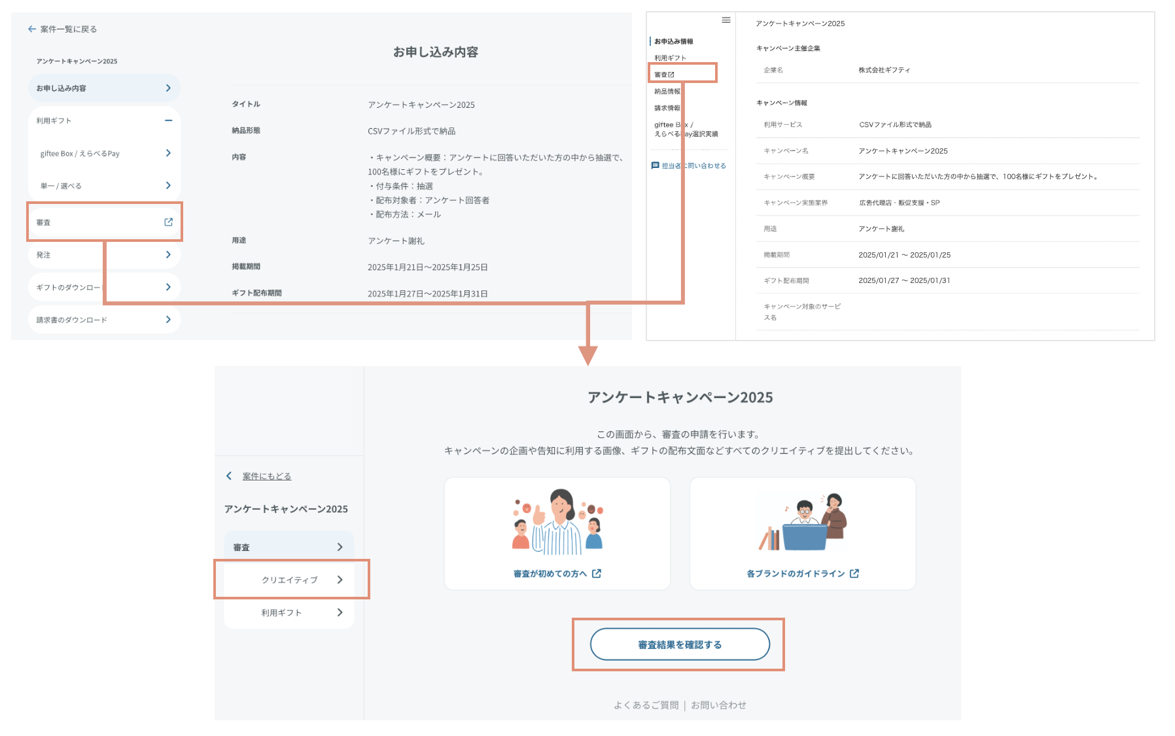Click 納品情報 in right panel sidebar
Image resolution: width=1175 pixels, height=736 pixels.
(x=667, y=92)
